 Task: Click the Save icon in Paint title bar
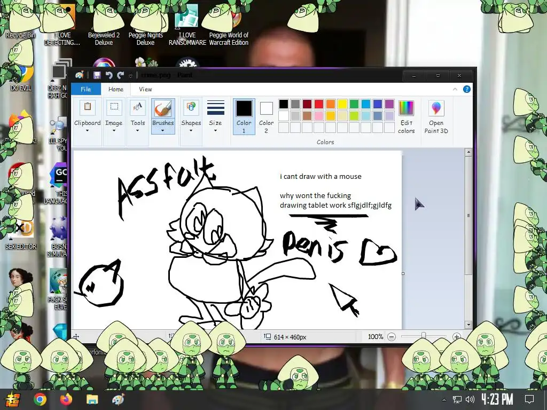(x=97, y=75)
